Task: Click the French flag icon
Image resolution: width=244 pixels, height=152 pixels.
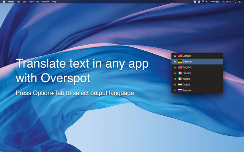Action: (180, 73)
